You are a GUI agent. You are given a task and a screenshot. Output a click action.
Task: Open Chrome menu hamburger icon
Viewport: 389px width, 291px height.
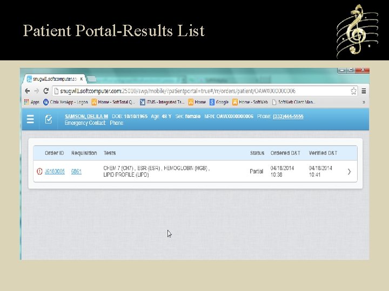(364, 91)
